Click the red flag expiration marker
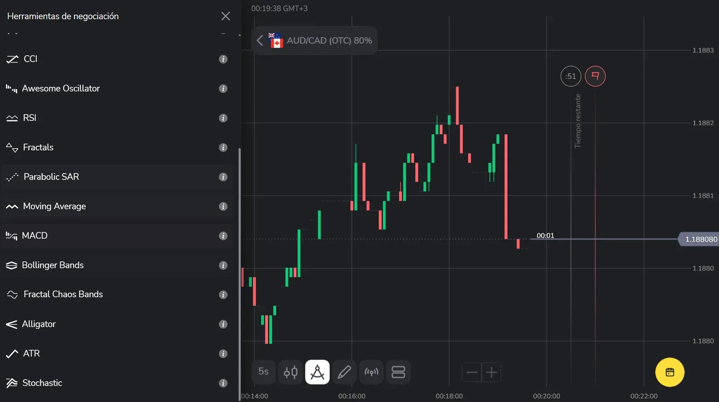Viewport: 719px width, 402px height. coord(595,76)
